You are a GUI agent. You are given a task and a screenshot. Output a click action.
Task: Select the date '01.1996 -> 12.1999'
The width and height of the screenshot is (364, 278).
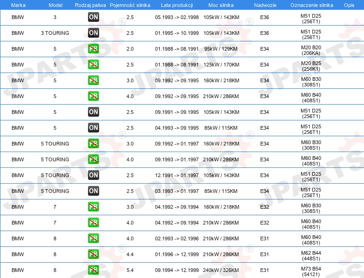click(177, 254)
